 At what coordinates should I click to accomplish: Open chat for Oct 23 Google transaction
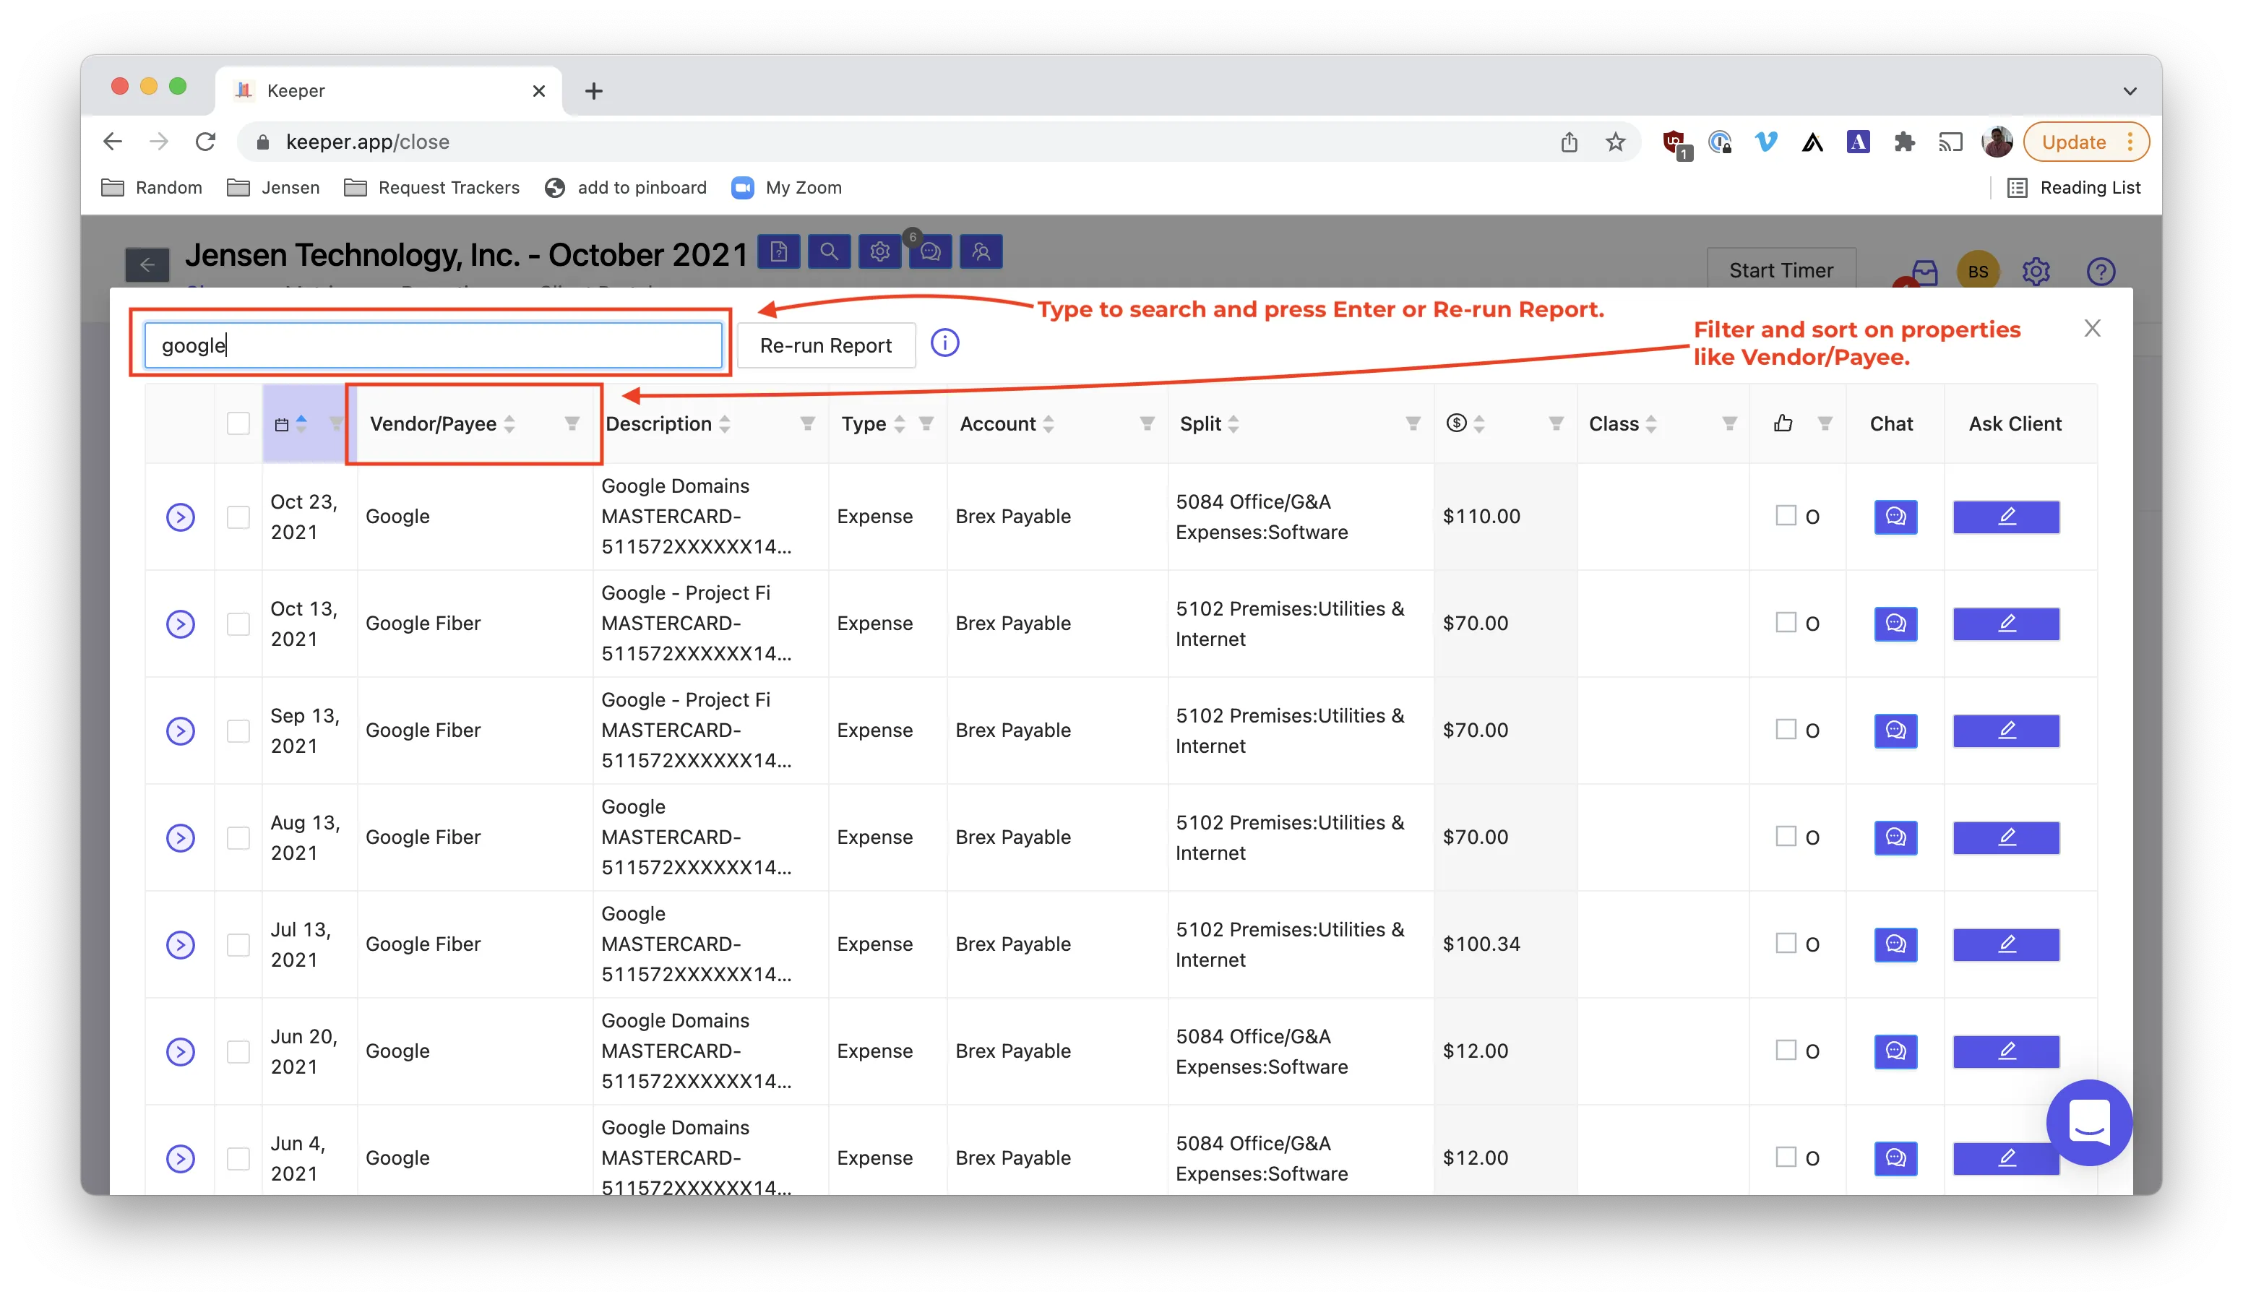coord(1895,516)
